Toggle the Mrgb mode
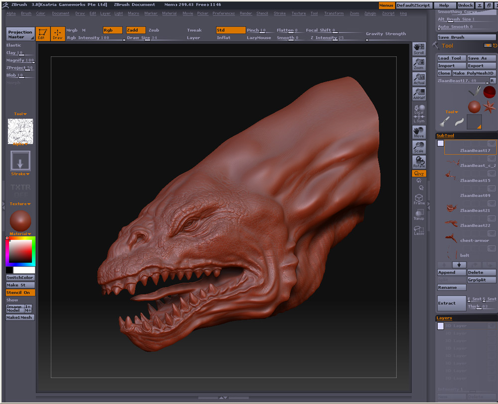This screenshot has width=498, height=404. click(x=72, y=30)
